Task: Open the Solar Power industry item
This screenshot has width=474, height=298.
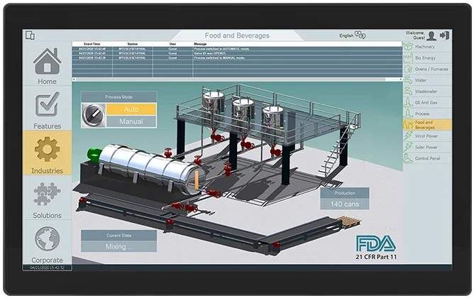Action: pos(427,147)
